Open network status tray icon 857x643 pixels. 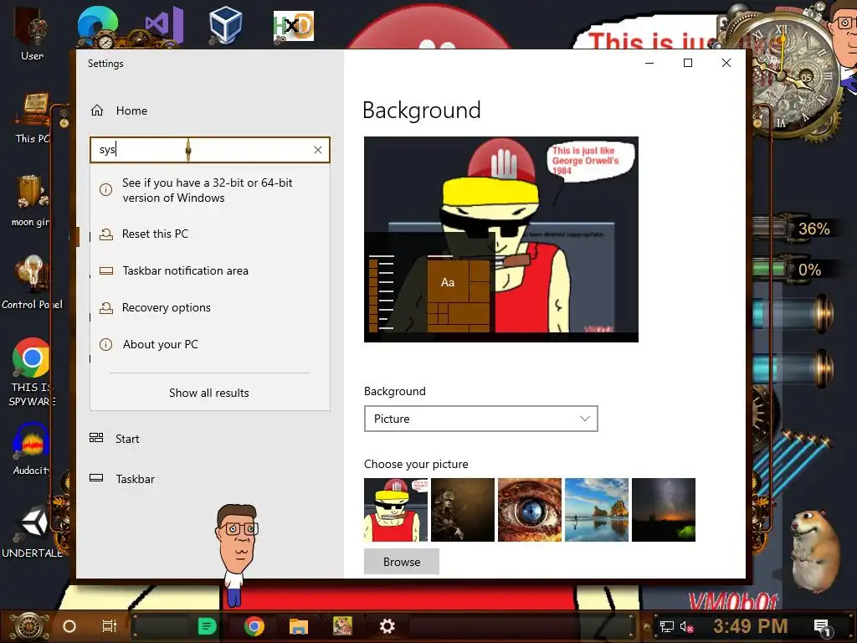[x=667, y=626]
